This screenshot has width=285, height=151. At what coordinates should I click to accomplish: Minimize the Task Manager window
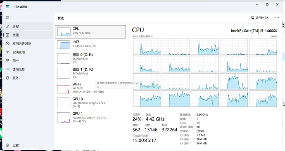(257, 5)
